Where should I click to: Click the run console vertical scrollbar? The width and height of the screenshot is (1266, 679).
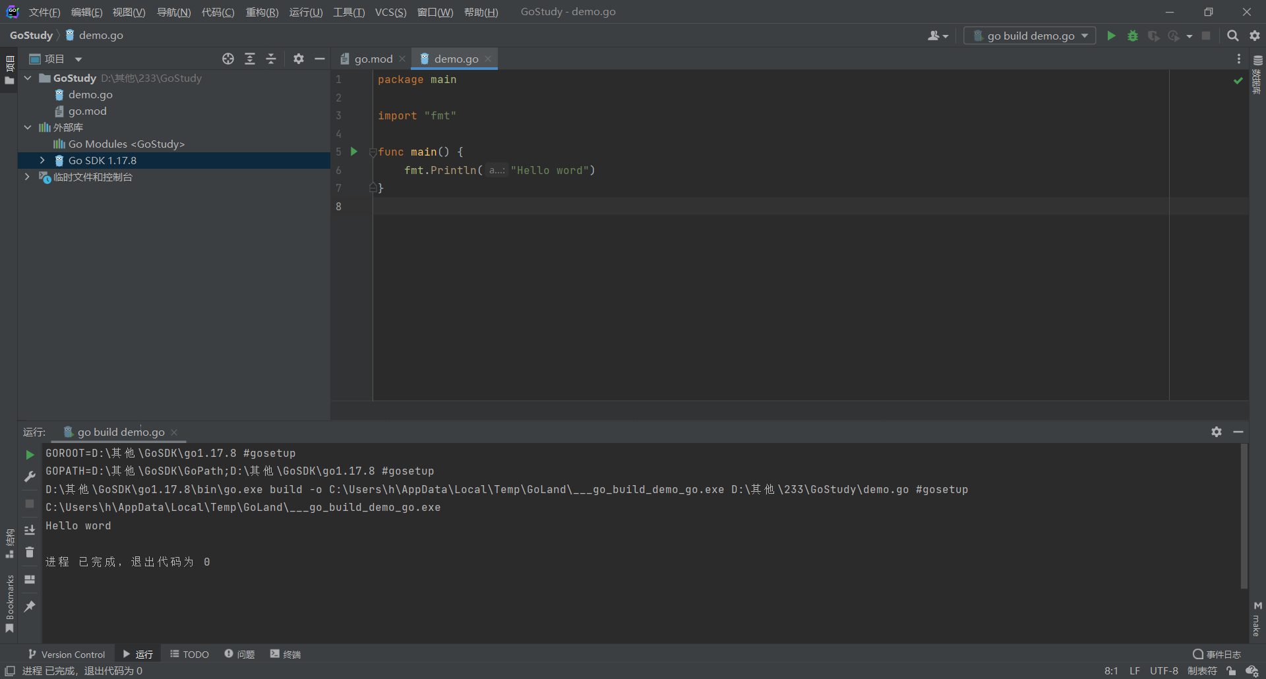[1244, 516]
